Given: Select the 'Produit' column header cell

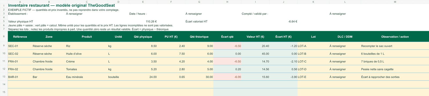Looking at the screenshot, I should click(87, 37).
